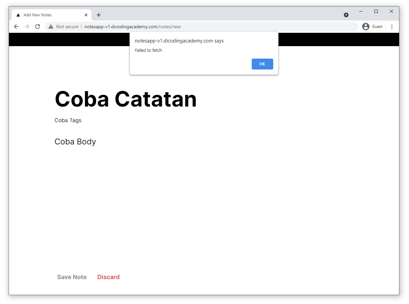Viewport: 409px width, 304px height.
Task: Close the Add New Notes tab
Action: pos(86,15)
